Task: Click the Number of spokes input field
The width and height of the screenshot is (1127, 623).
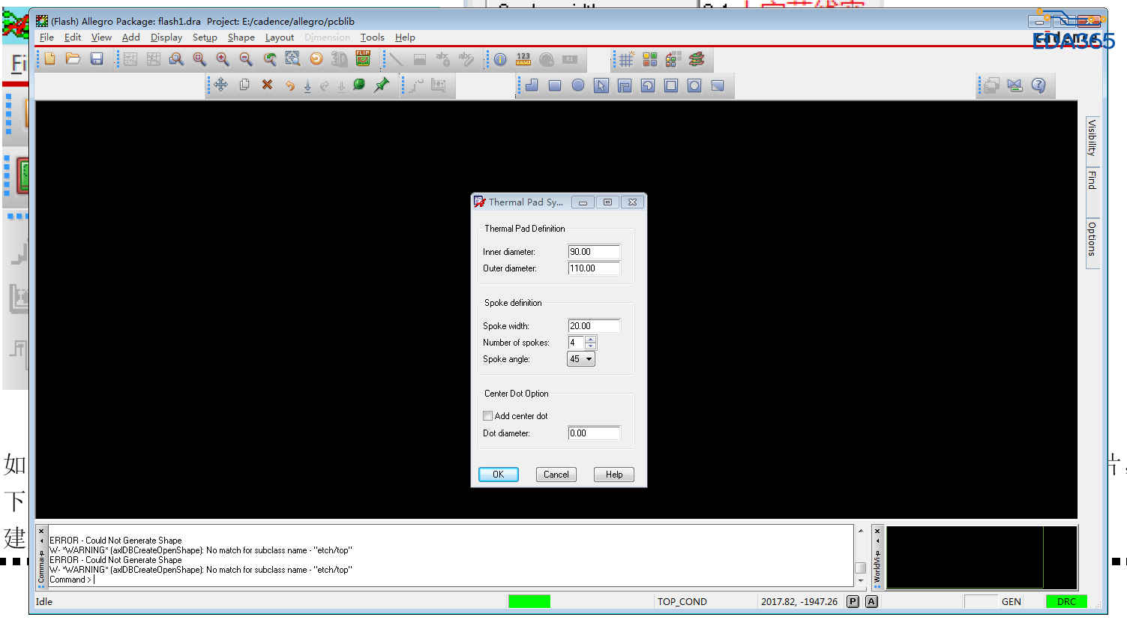Action: [576, 343]
